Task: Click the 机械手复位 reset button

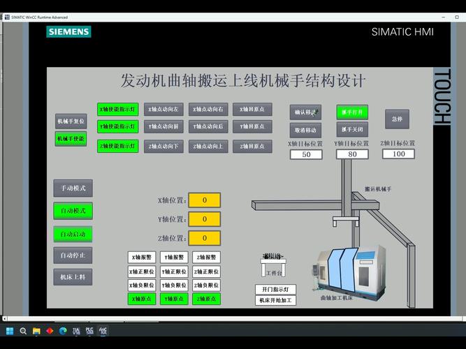Action: point(71,121)
